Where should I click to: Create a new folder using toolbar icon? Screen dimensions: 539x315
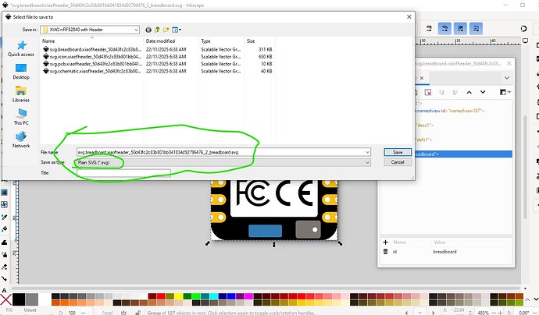pos(166,29)
